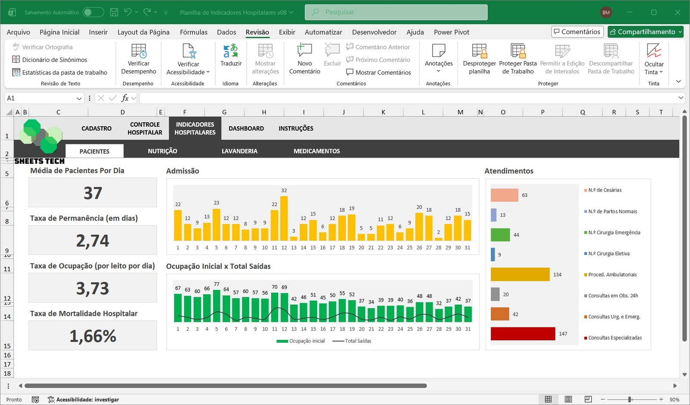690x405 pixels.
Task: Click the zoom slider handle in status bar
Action: pyautogui.click(x=630, y=399)
